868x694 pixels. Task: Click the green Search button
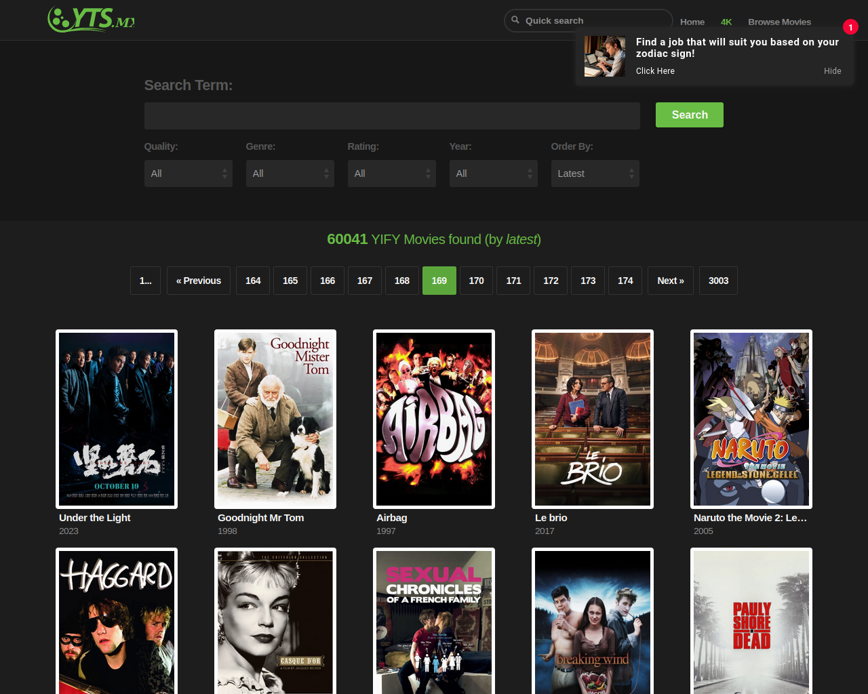(x=690, y=115)
